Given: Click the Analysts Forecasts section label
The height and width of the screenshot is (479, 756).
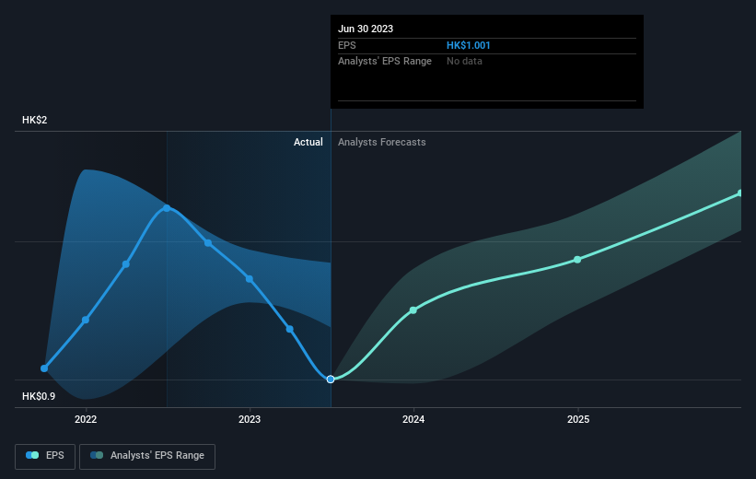Looking at the screenshot, I should (x=382, y=142).
